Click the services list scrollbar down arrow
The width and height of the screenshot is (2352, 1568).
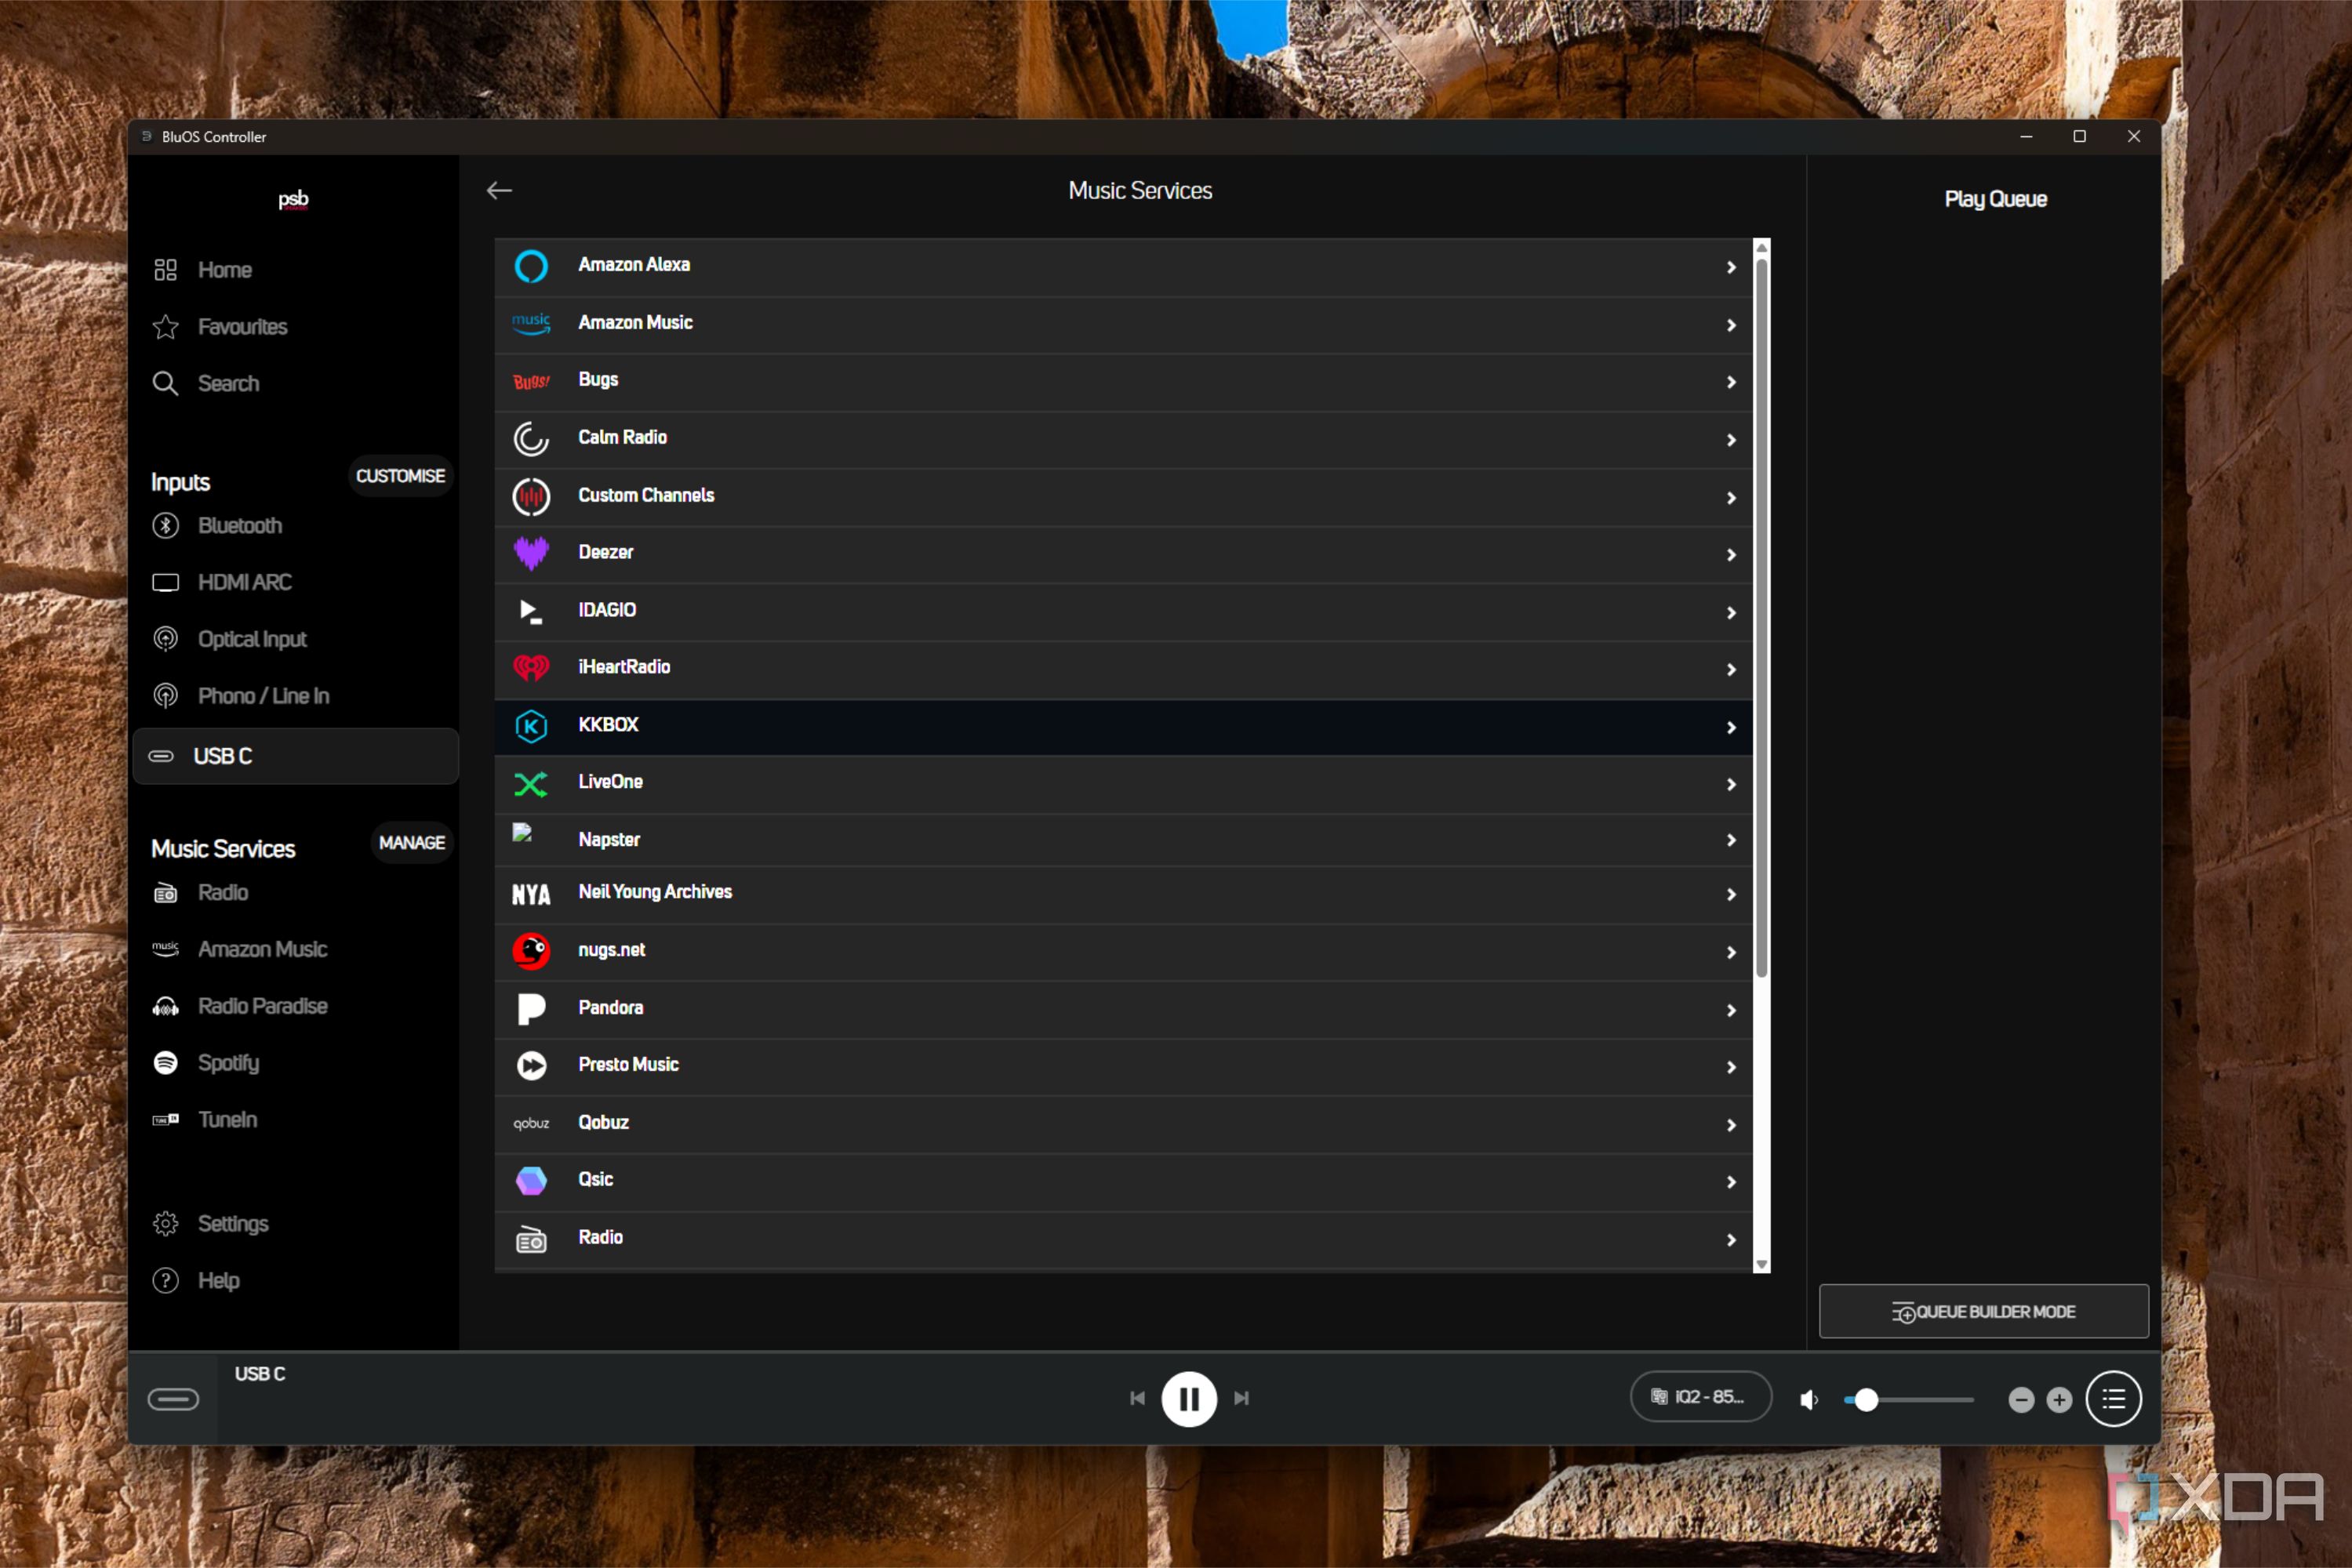tap(1761, 1265)
